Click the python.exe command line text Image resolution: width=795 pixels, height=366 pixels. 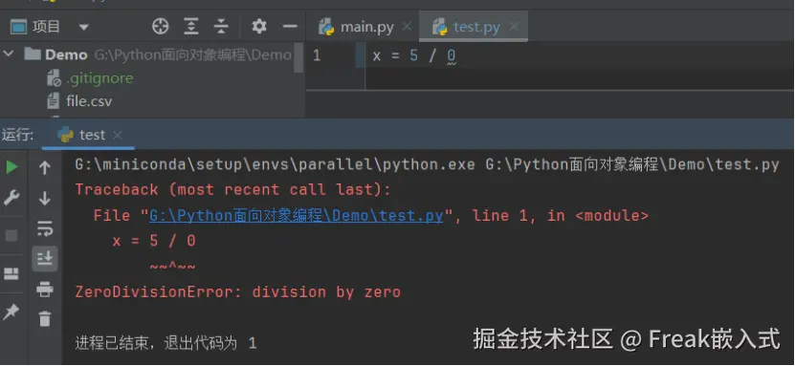(427, 165)
